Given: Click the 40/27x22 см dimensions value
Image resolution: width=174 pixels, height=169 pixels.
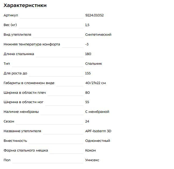Looking at the screenshot, I should [x=96, y=83].
